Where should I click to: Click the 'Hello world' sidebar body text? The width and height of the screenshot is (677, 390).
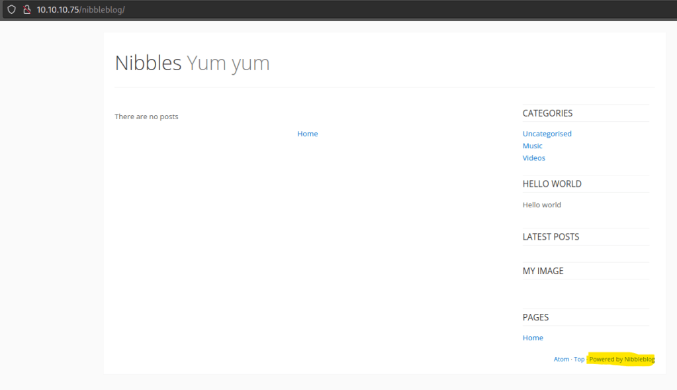point(541,205)
